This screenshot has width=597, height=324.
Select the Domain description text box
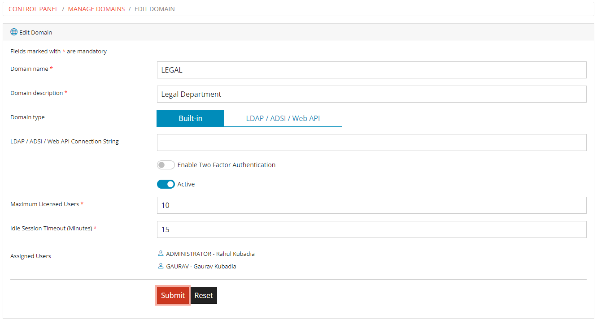[314, 94]
